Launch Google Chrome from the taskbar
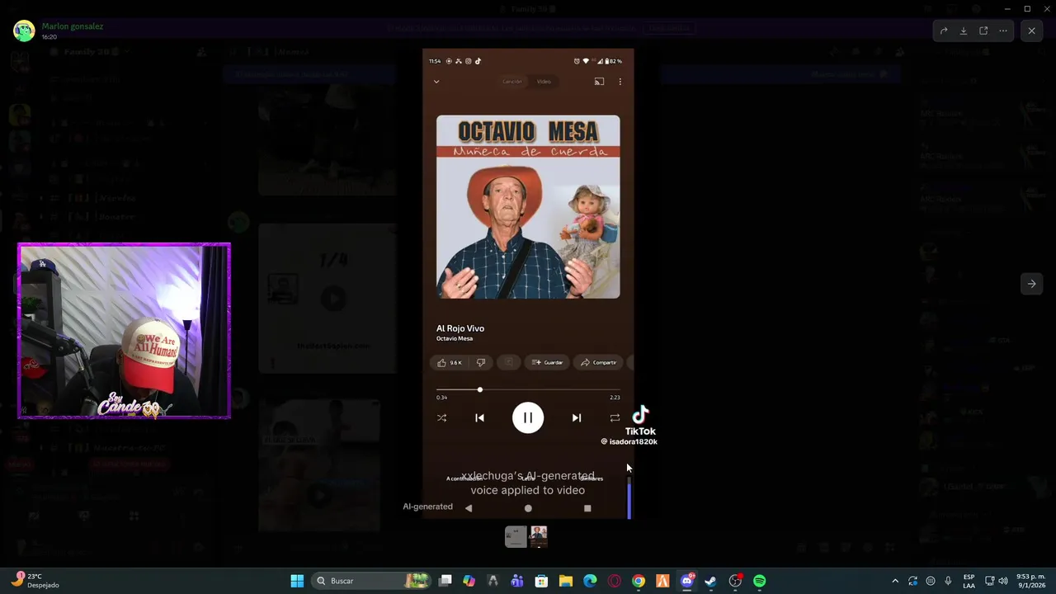 [x=639, y=581]
